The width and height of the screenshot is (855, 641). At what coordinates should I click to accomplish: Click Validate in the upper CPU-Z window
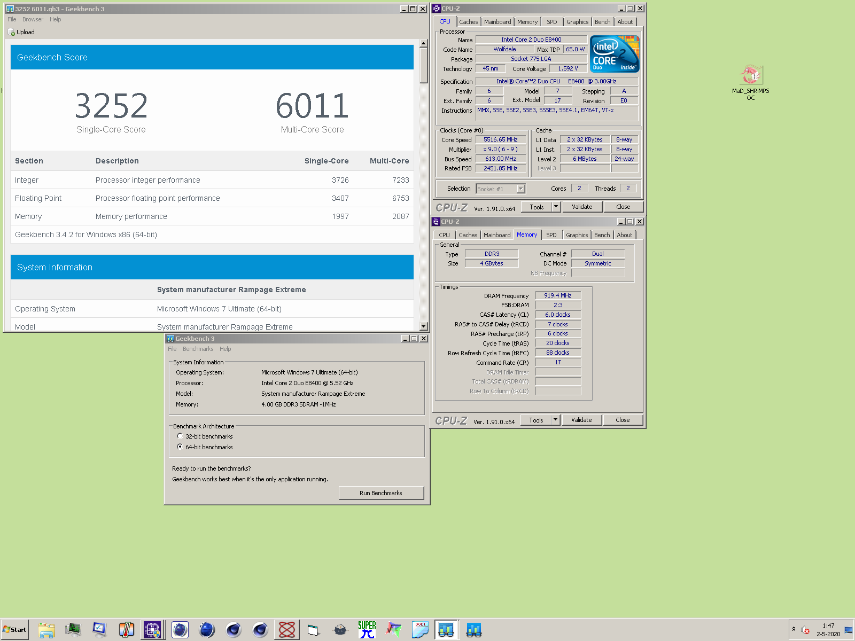[582, 207]
